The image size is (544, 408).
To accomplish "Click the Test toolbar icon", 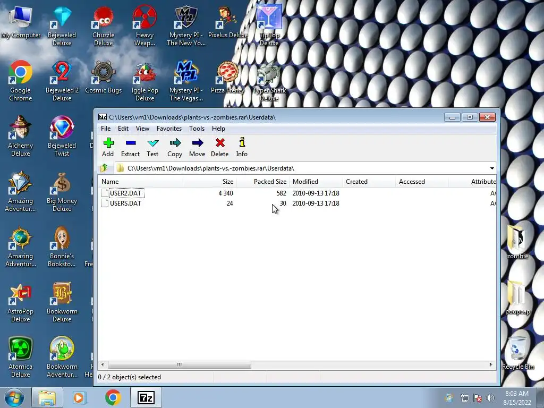I will pyautogui.click(x=152, y=148).
